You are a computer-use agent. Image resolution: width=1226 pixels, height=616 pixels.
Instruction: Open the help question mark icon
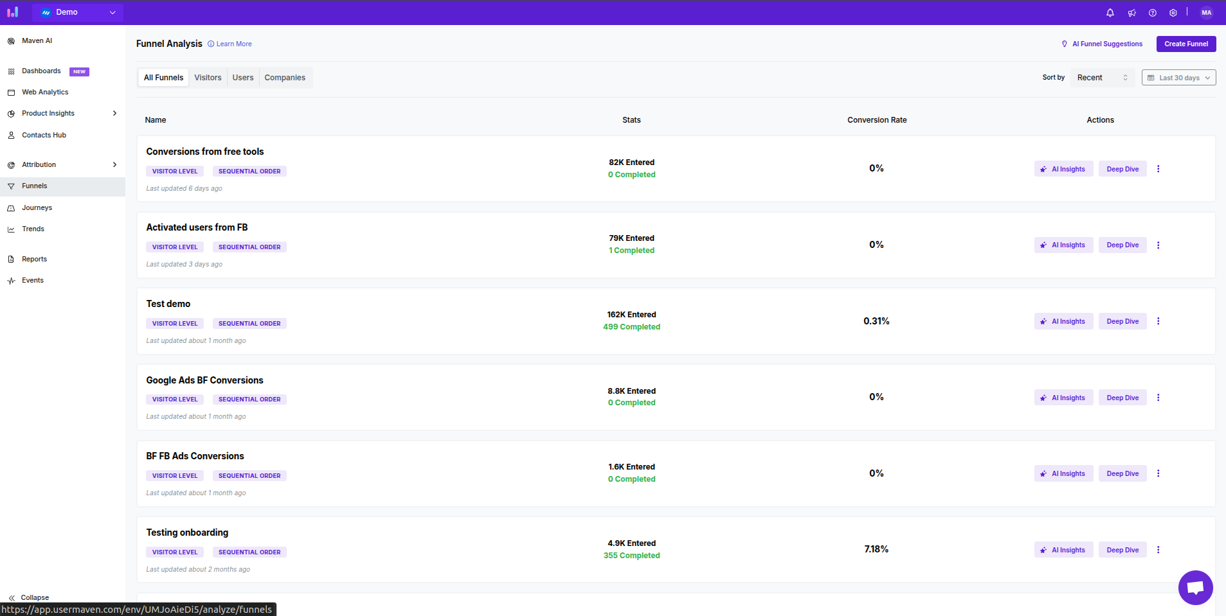point(1153,13)
